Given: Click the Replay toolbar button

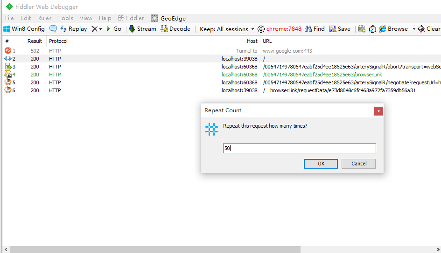Looking at the screenshot, I should 73,29.
